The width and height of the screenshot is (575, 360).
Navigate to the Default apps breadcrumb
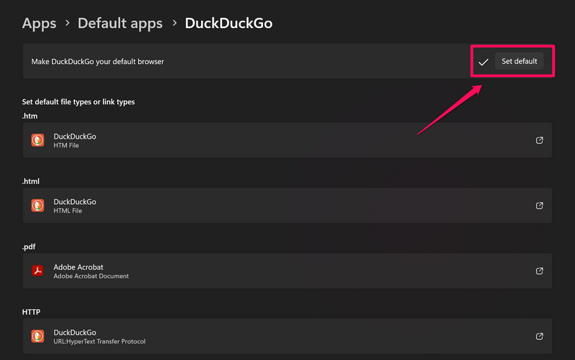click(x=119, y=23)
